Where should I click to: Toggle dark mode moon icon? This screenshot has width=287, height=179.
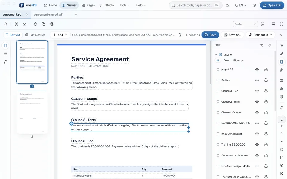[227, 5]
